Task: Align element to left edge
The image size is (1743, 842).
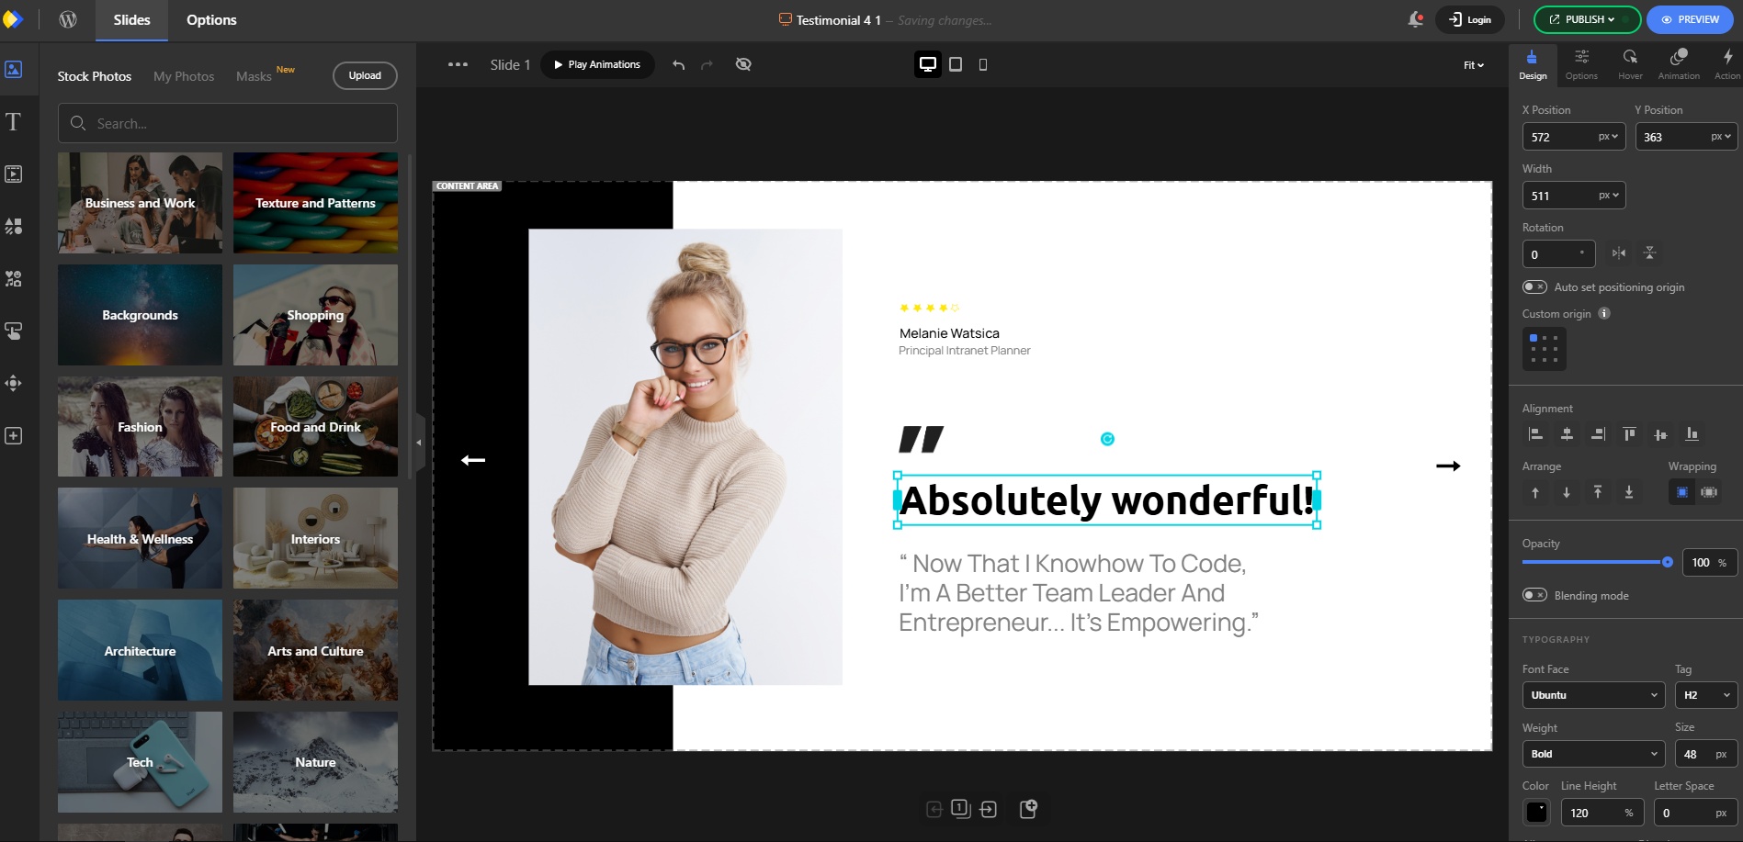Action: coord(1535,434)
